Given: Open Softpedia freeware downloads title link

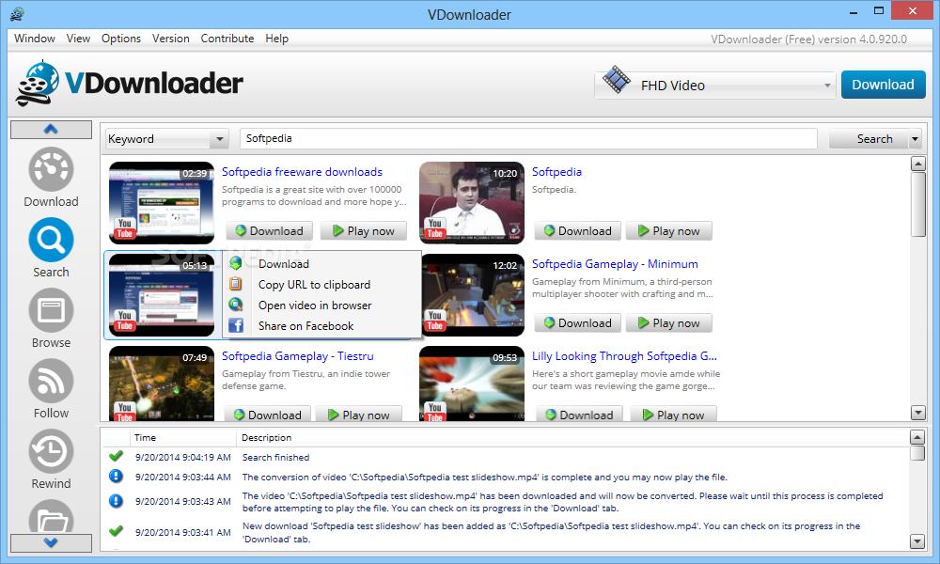Looking at the screenshot, I should (x=302, y=172).
